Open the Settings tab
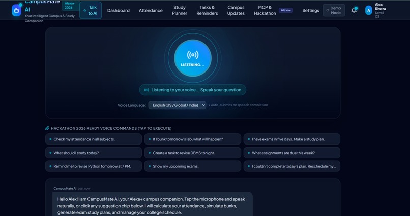The image size is (410, 216). 311,11
